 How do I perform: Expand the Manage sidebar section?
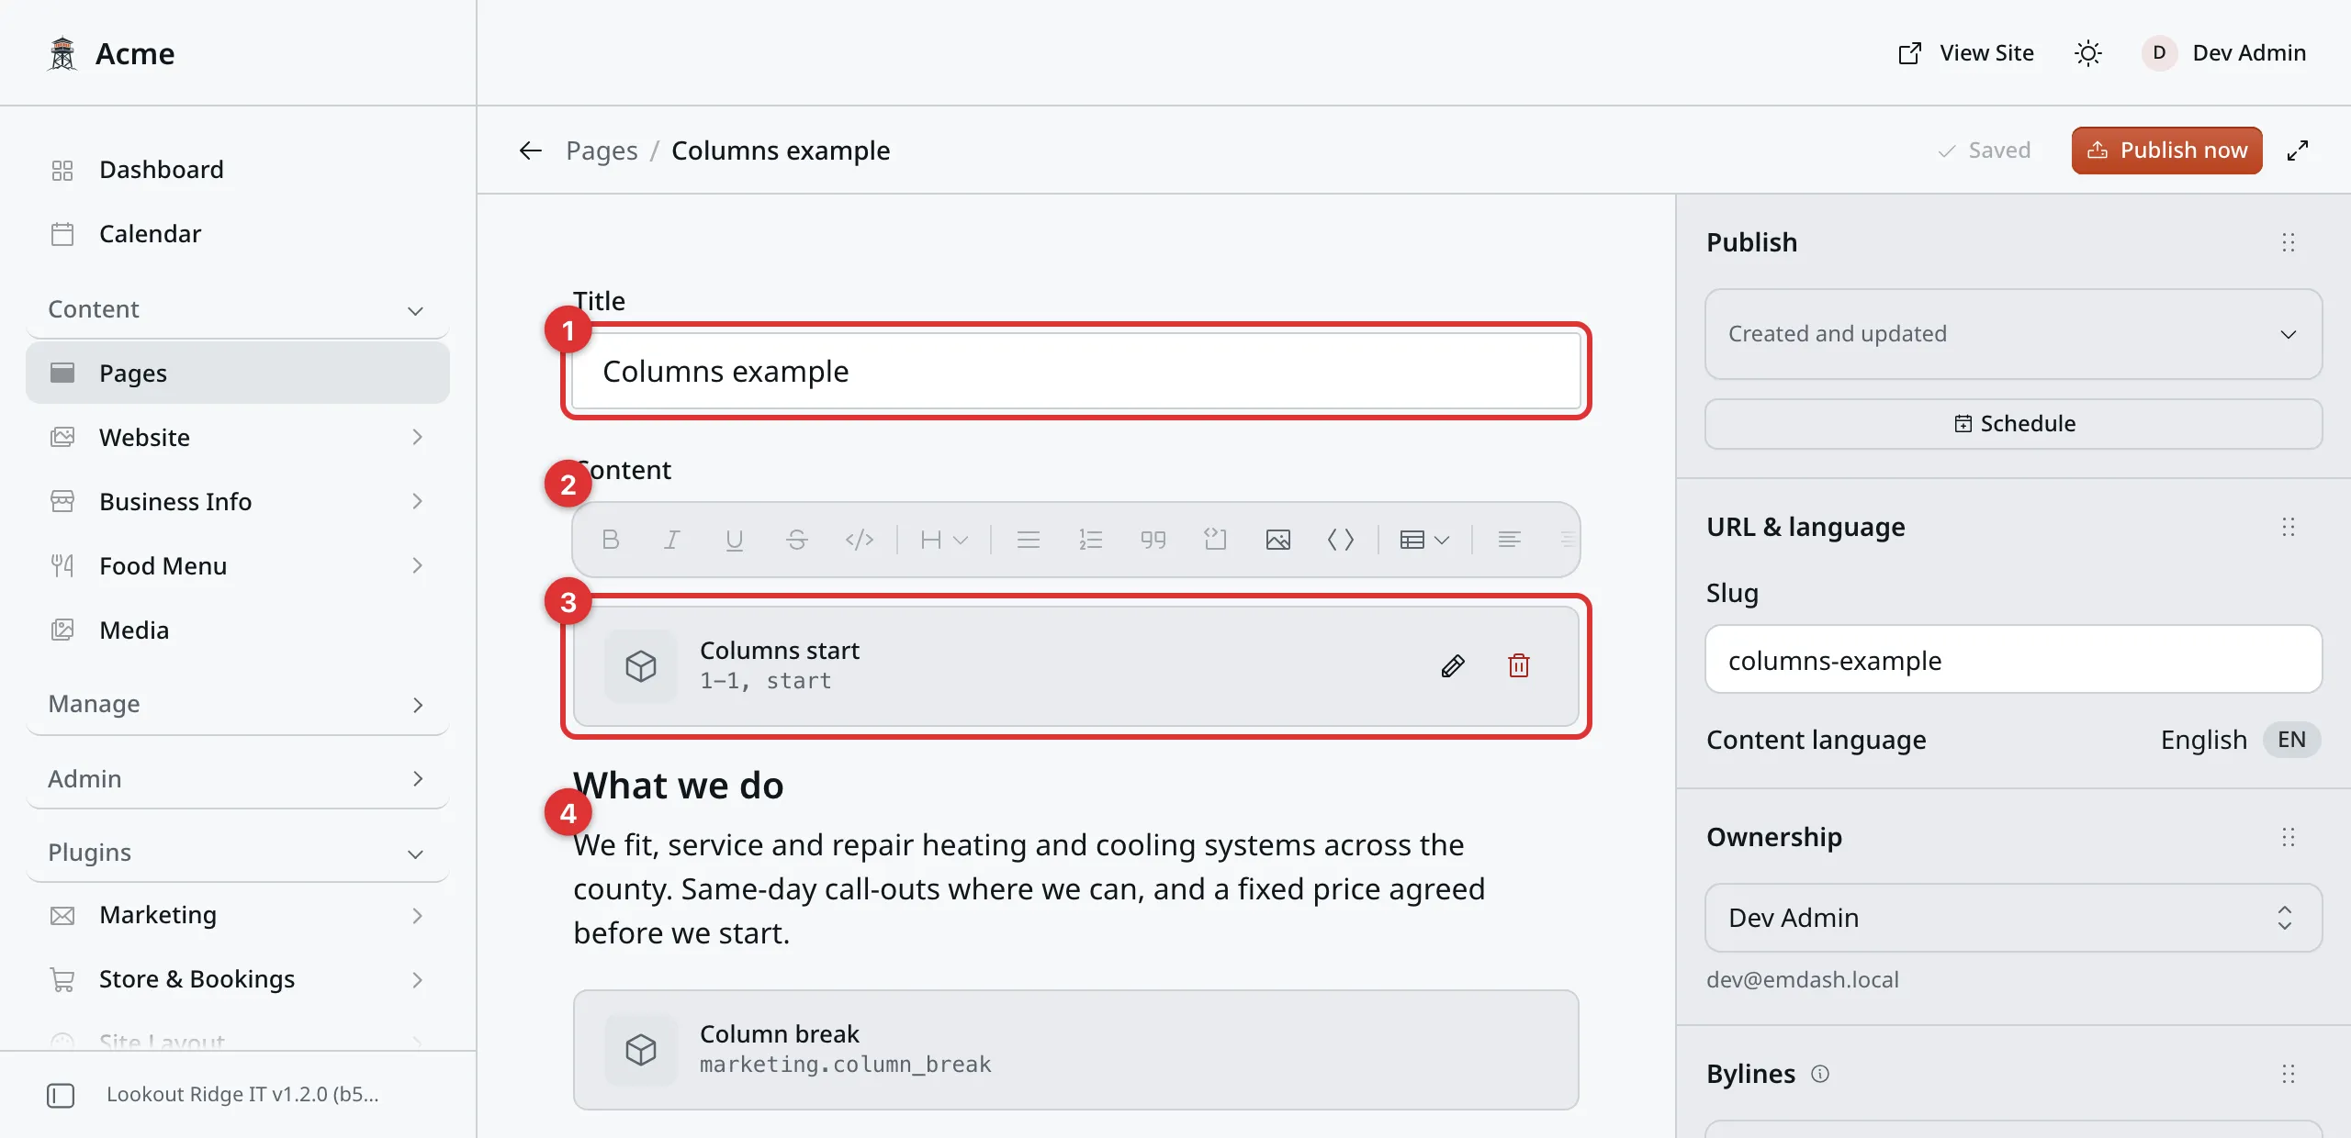pyautogui.click(x=237, y=704)
